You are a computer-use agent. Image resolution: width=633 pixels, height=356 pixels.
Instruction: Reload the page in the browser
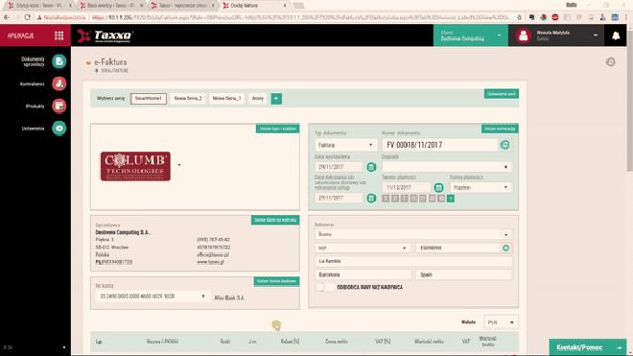(x=27, y=17)
